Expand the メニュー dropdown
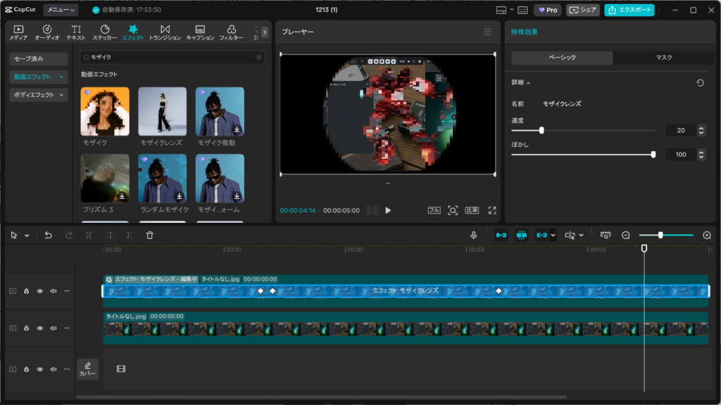Screen dimensions: 721x405 tap(61, 10)
